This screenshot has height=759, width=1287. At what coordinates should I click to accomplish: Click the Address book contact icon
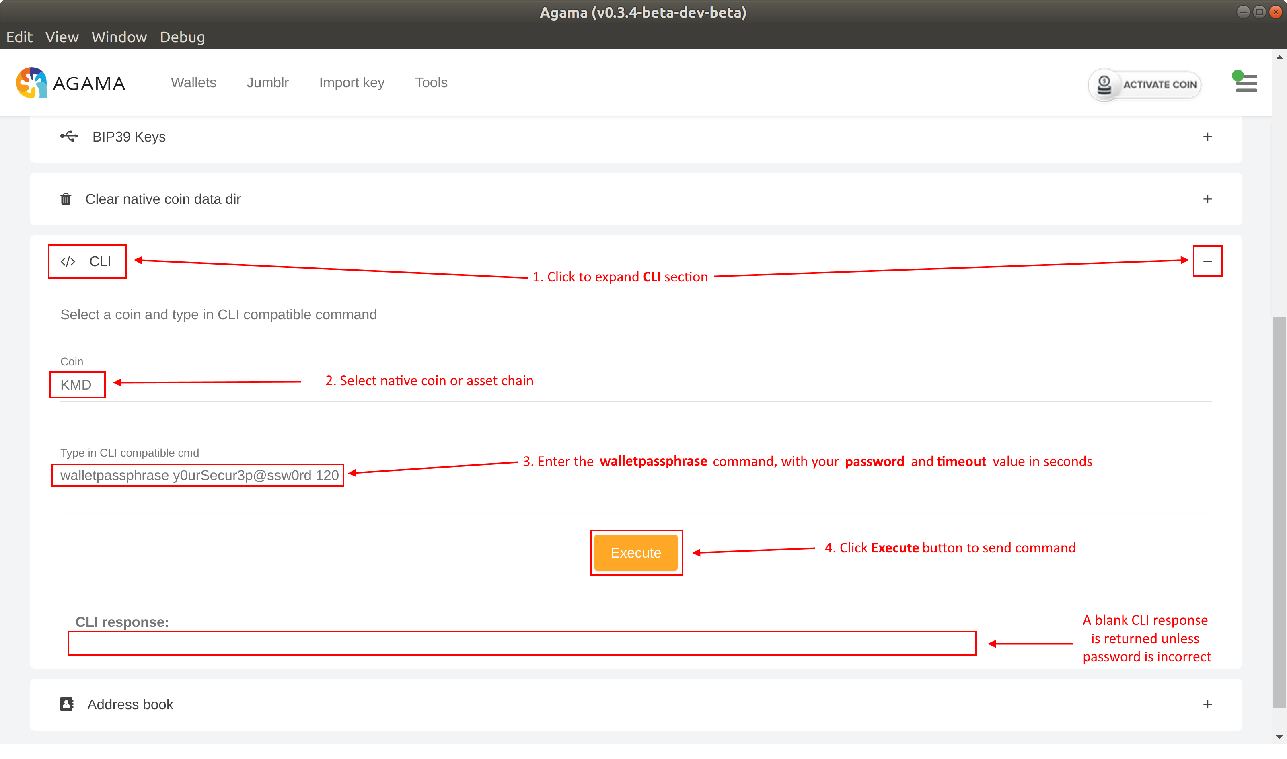[x=66, y=704]
